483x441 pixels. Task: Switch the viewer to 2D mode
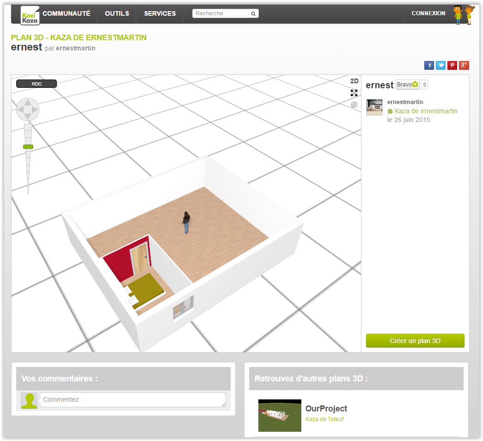(x=354, y=81)
